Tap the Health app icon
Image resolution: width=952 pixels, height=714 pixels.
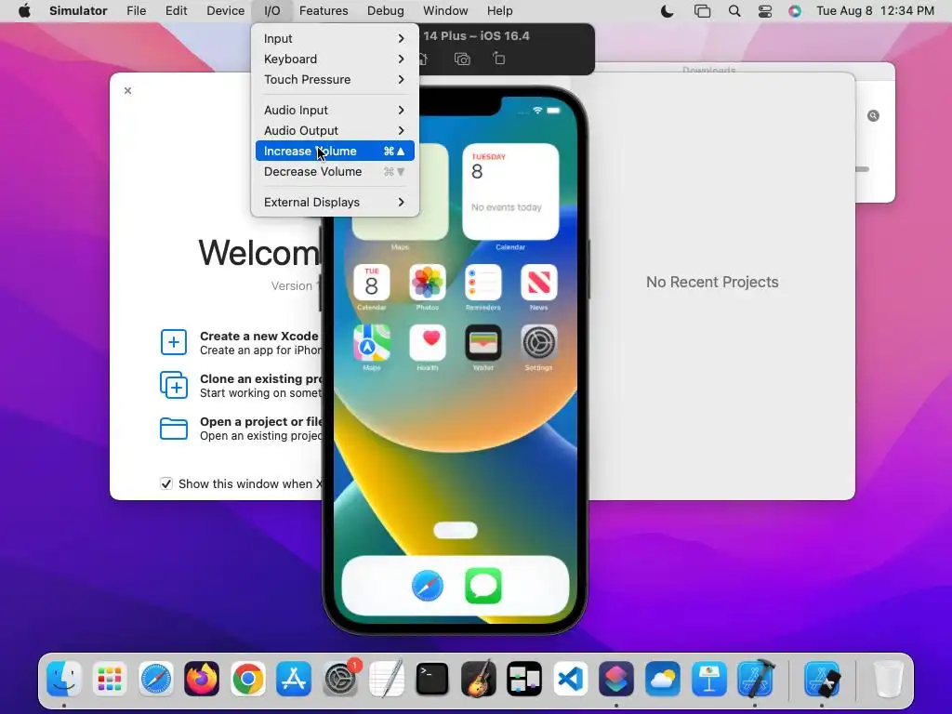pos(428,342)
